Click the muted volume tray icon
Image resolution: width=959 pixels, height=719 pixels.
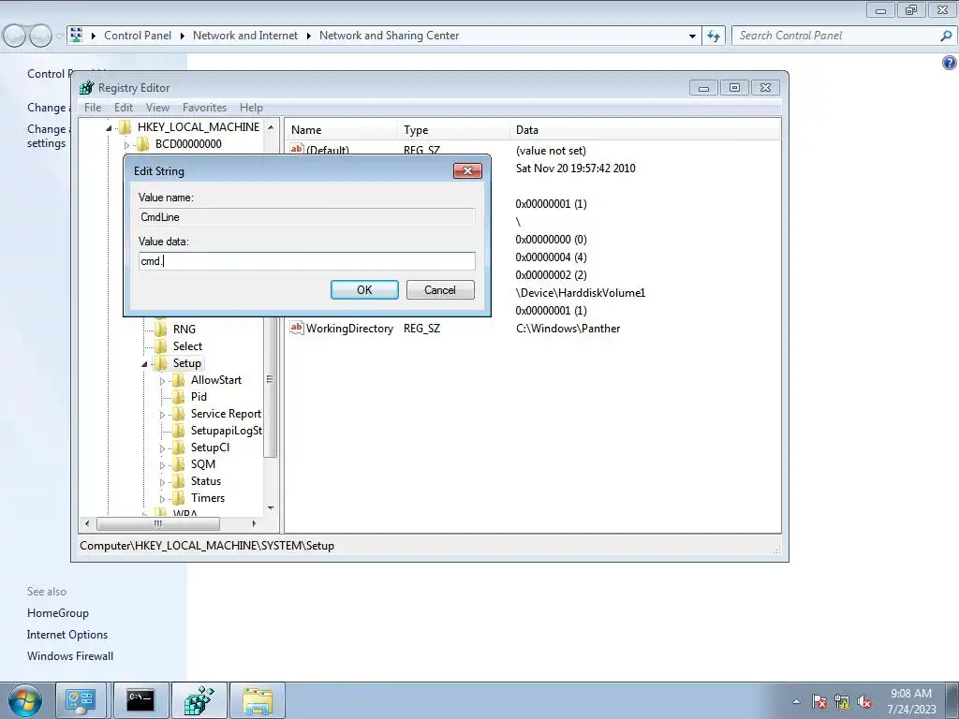pos(864,702)
